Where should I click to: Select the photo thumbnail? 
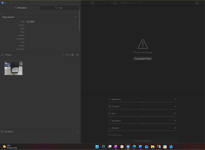(x=14, y=68)
